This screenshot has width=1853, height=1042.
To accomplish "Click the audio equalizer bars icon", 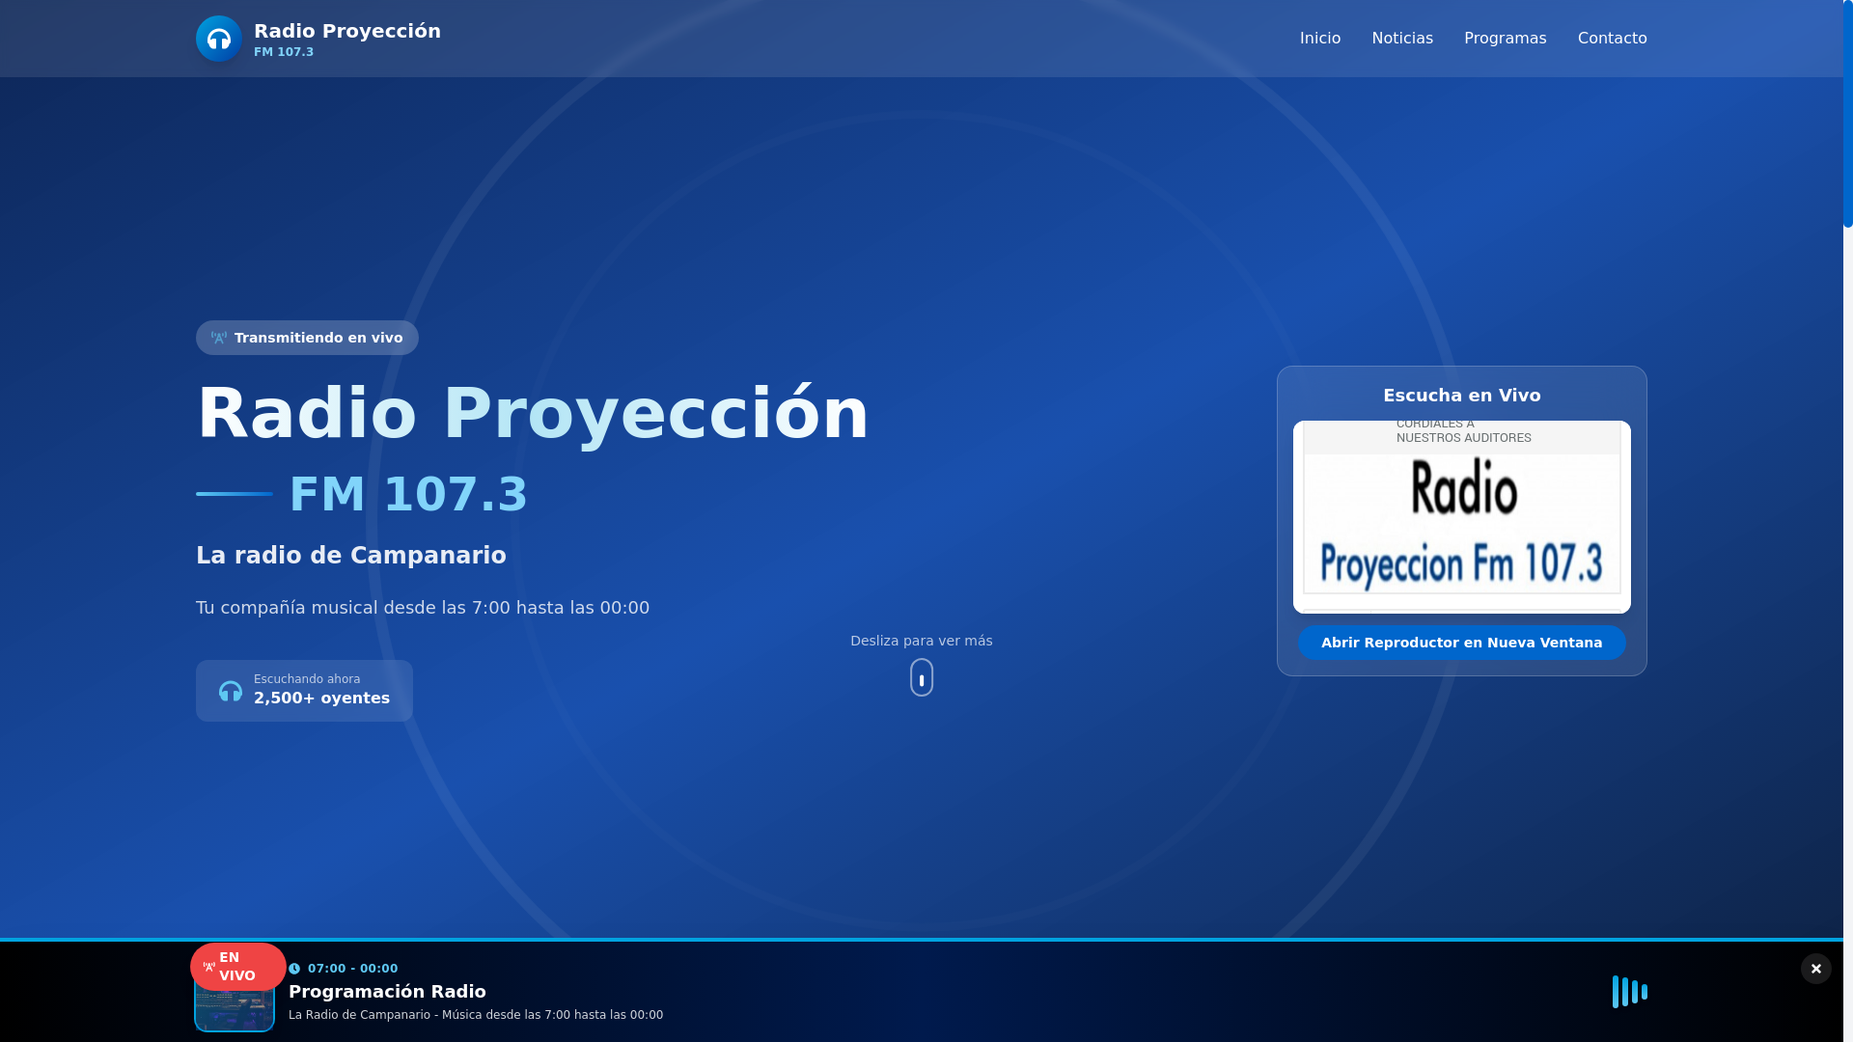I will click(1630, 992).
